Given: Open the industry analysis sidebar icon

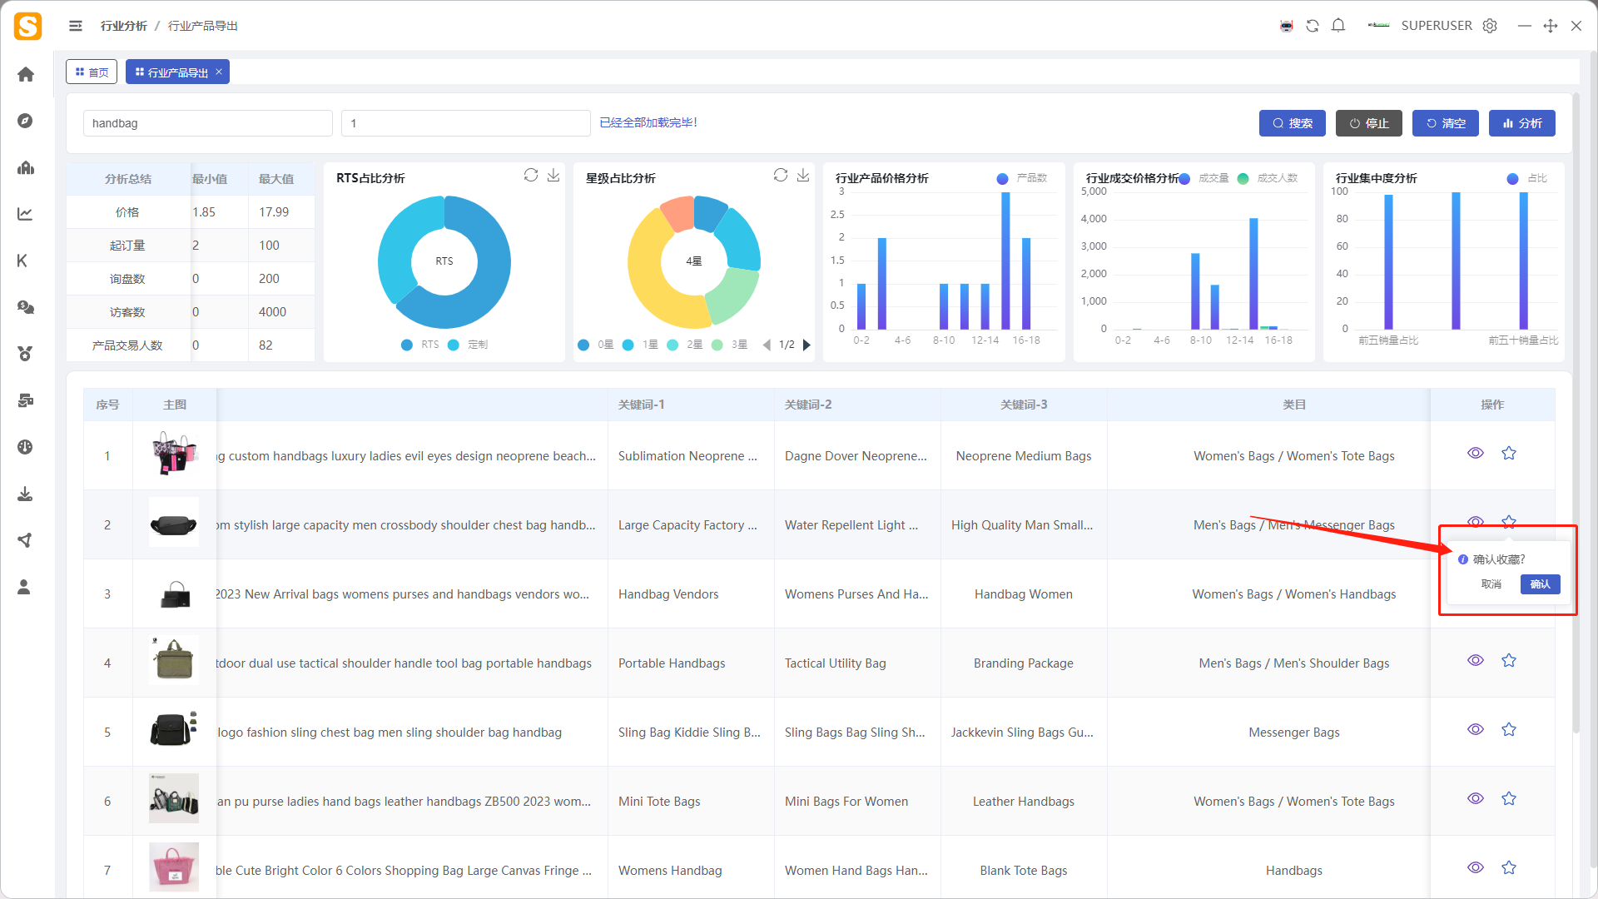Looking at the screenshot, I should pos(26,167).
